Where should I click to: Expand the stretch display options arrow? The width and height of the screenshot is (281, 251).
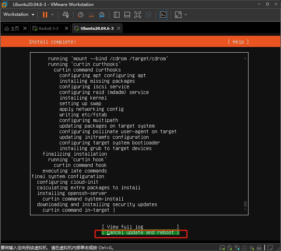pyautogui.click(x=186, y=15)
